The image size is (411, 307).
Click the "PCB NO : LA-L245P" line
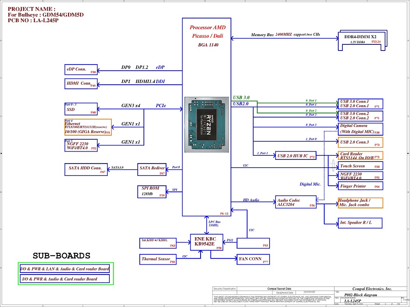point(33,21)
